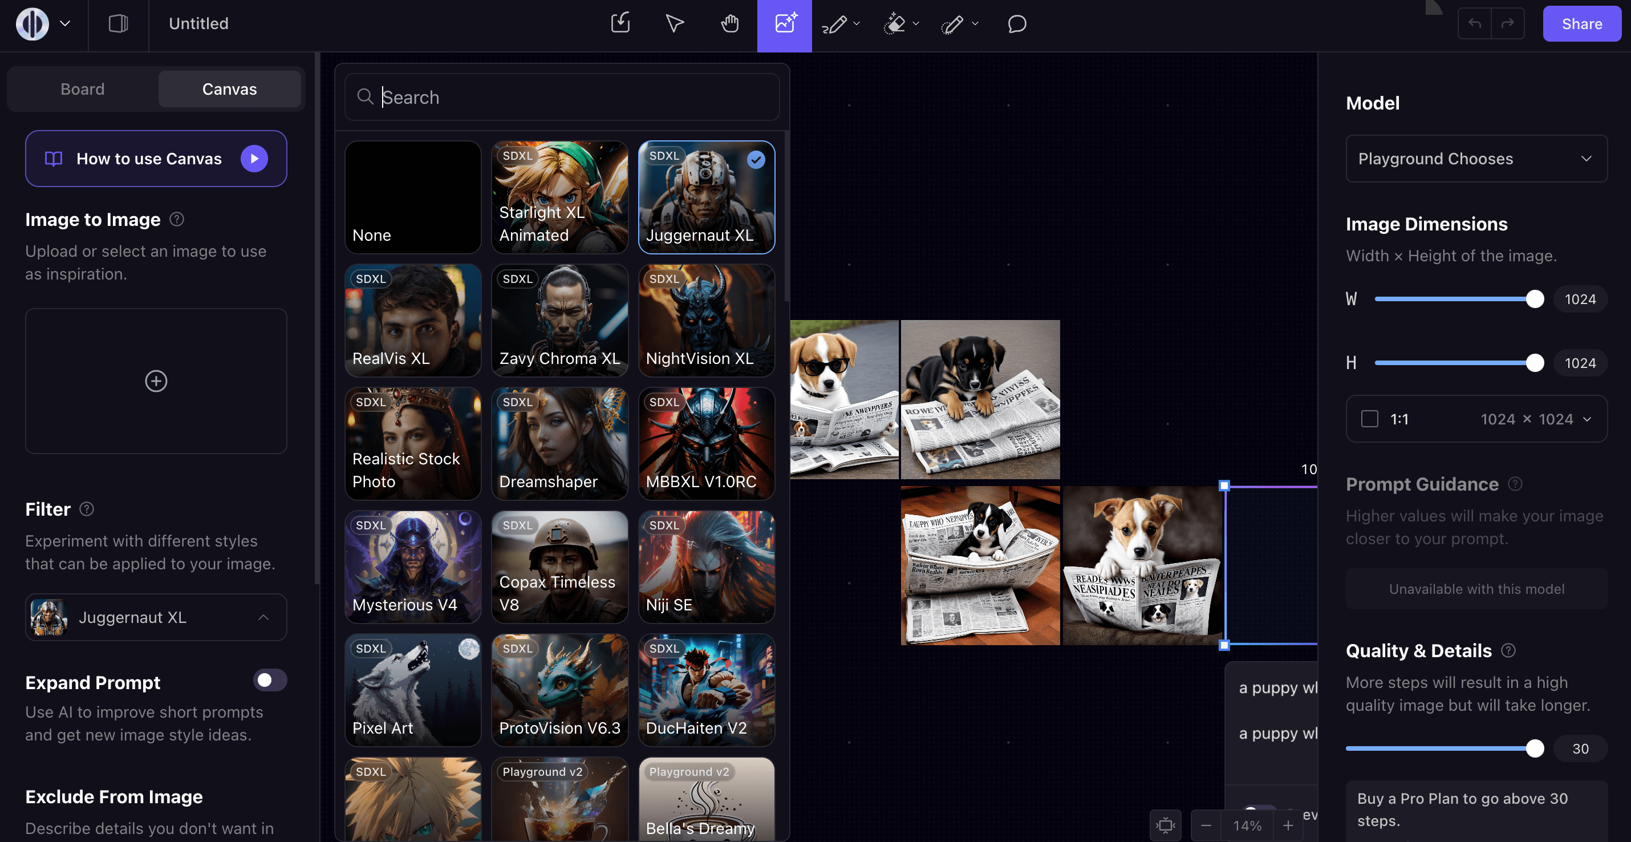The height and width of the screenshot is (842, 1631).
Task: Click the import image toolbar icon
Action: (620, 23)
